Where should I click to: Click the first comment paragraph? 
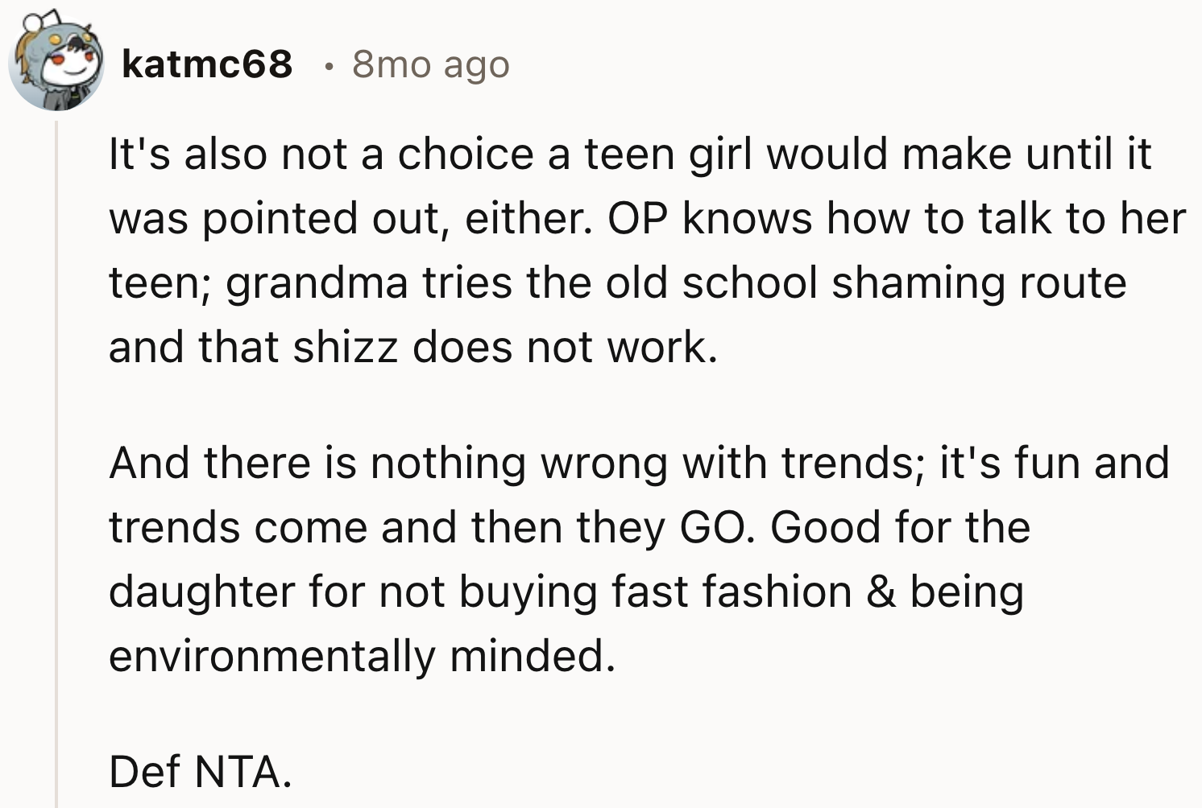click(564, 249)
